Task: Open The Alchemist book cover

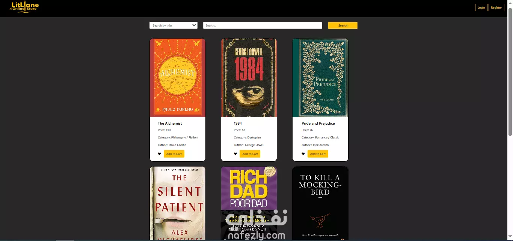Action: [178, 78]
